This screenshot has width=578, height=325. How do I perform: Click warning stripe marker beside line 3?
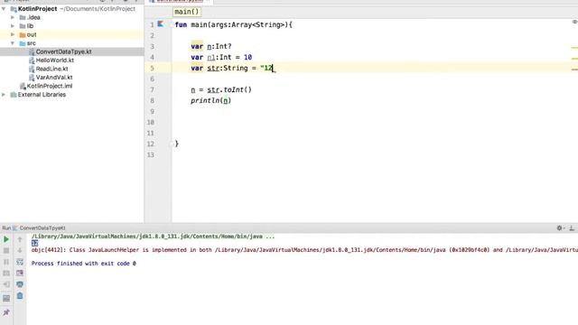574,48
